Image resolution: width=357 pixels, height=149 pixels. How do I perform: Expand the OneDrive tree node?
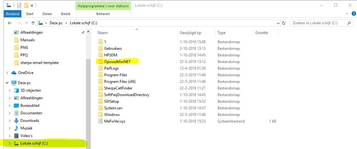7,73
